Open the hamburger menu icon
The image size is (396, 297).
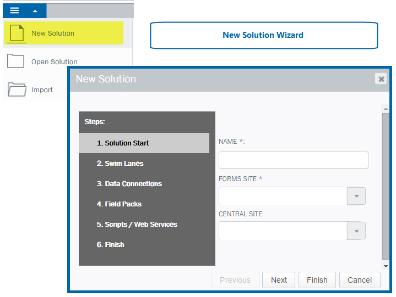[x=14, y=10]
